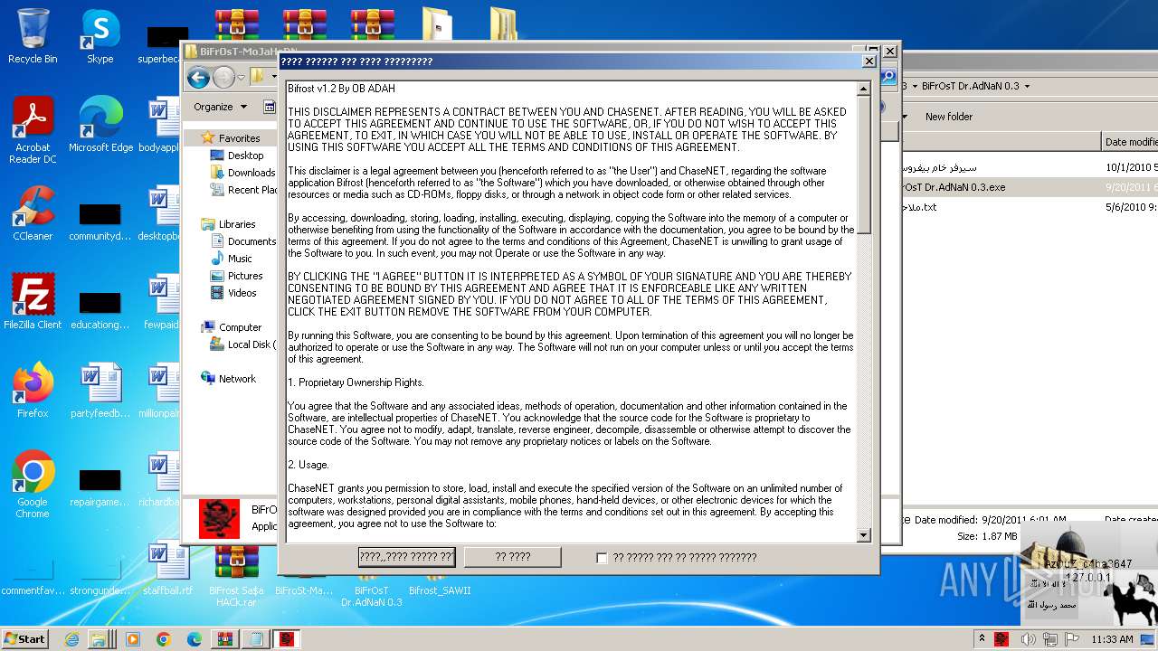
Task: Click the Explorer search magnifier icon
Action: point(888,78)
